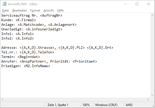This screenshot has height=108, width=155.
Task: Minimize the Editor window
Action: 125,4
